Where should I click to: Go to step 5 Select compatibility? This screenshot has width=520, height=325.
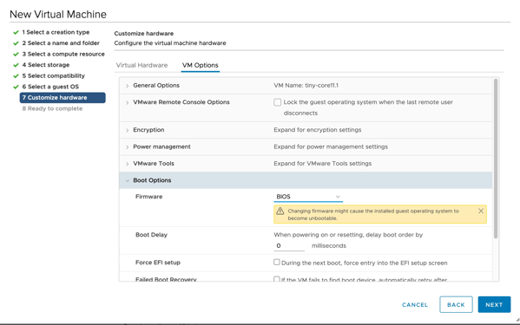(x=54, y=75)
